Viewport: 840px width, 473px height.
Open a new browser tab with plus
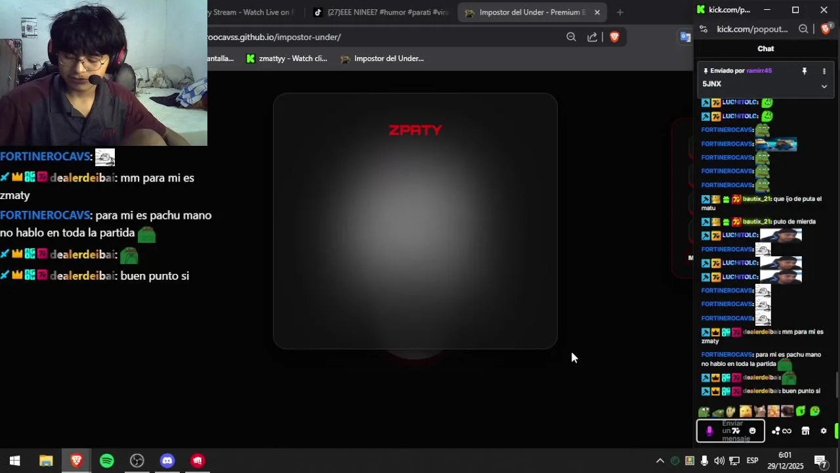[x=619, y=12]
